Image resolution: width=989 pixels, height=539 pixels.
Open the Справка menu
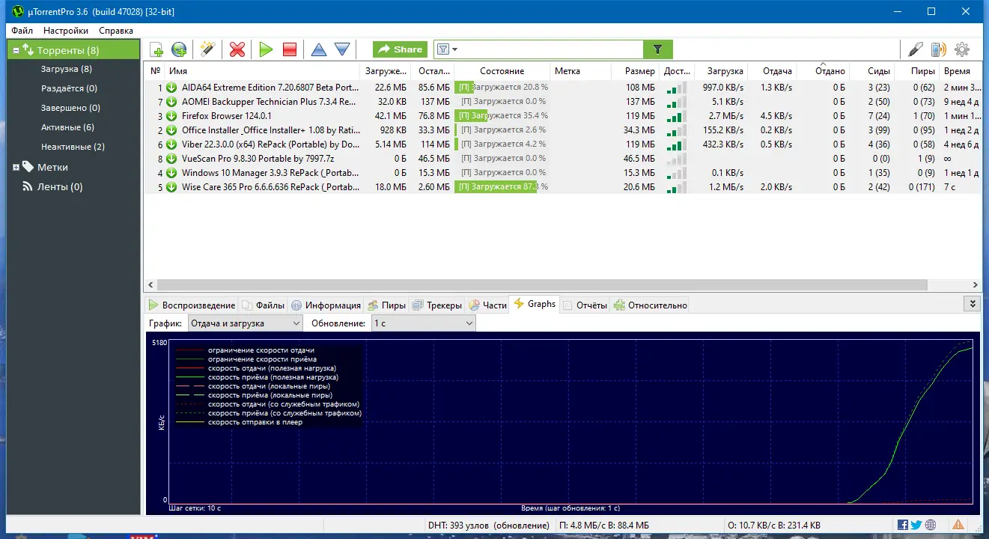(116, 31)
